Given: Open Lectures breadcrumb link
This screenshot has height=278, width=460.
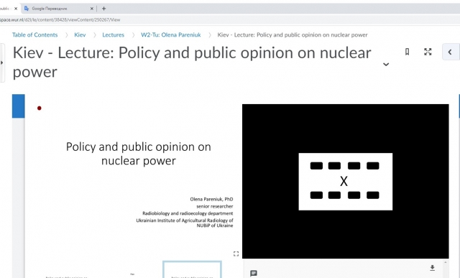Looking at the screenshot, I should tap(114, 34).
